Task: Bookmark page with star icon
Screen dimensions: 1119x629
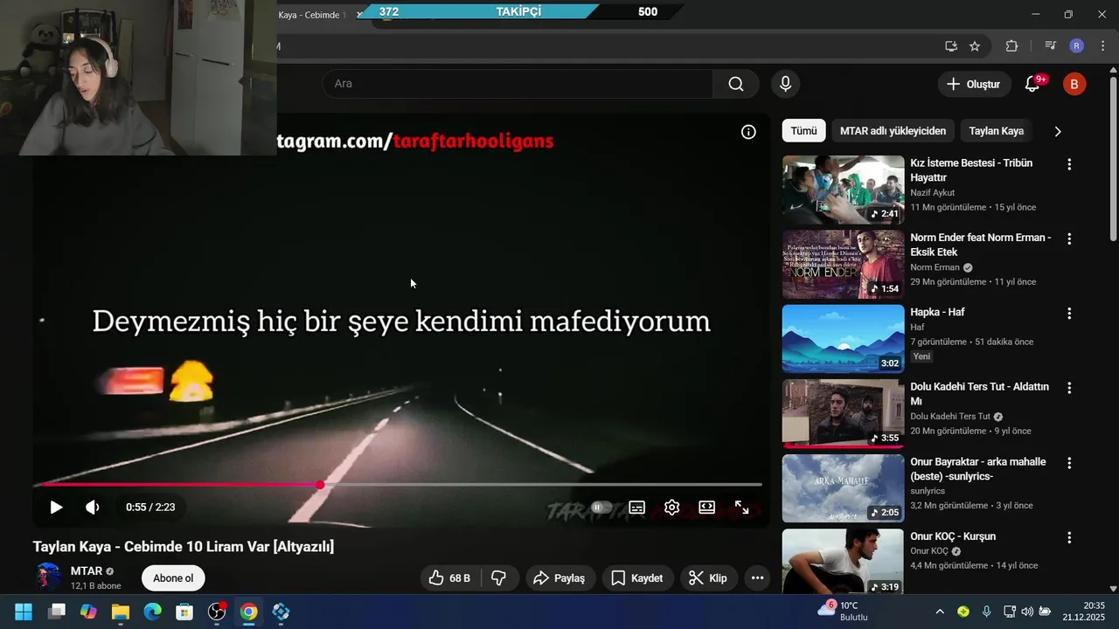Action: click(x=975, y=46)
